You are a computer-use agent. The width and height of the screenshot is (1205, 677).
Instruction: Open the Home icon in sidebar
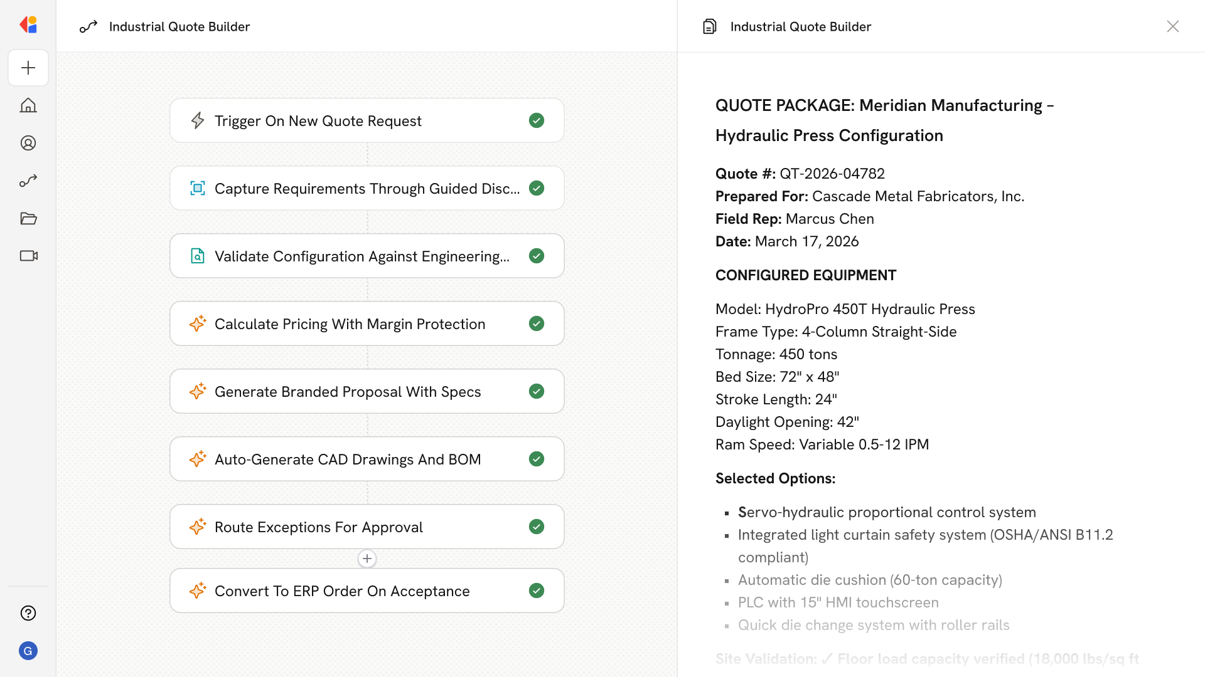(x=28, y=105)
